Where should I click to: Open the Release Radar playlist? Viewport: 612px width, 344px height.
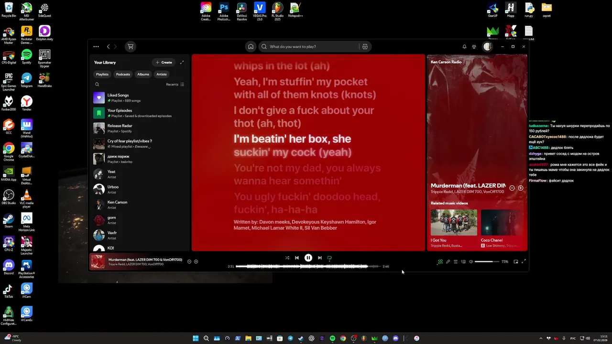[x=140, y=129]
